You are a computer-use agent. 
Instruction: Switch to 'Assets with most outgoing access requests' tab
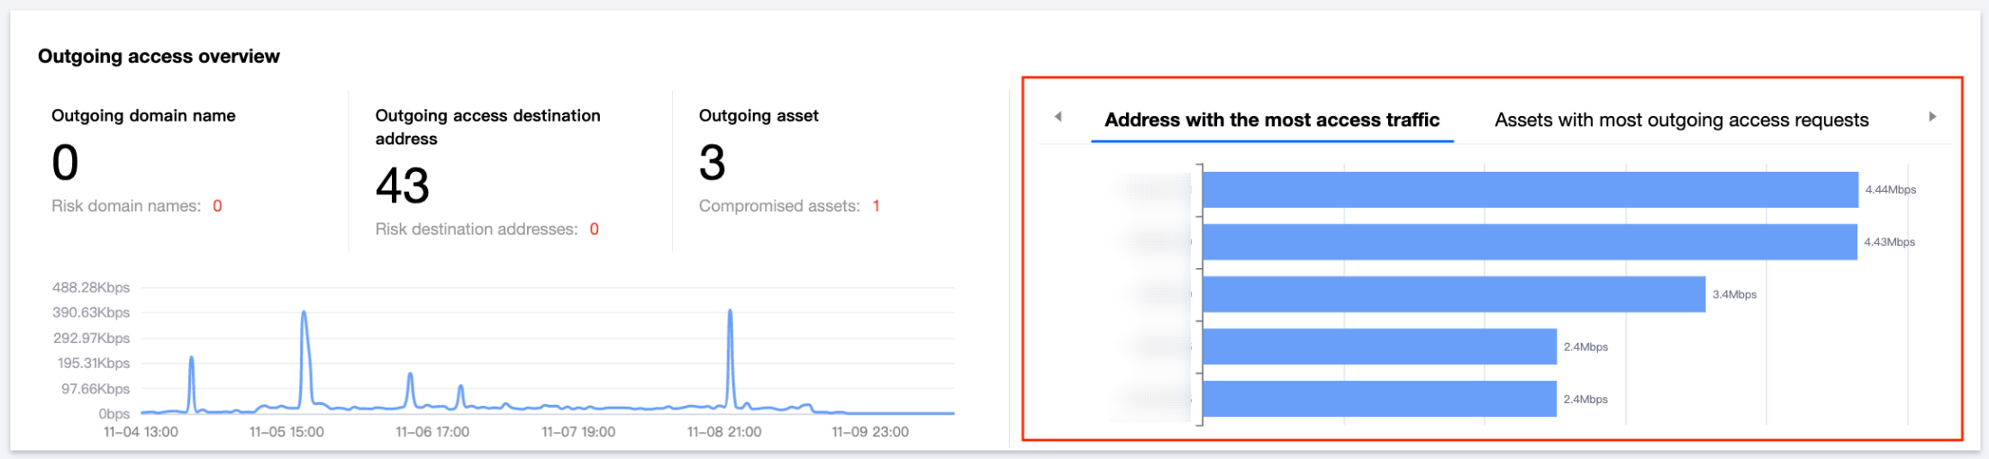pos(1681,120)
